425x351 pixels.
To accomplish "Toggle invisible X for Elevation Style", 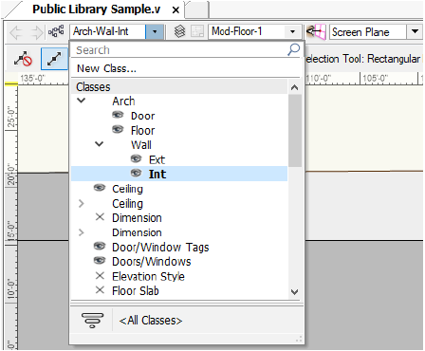I will [100, 276].
